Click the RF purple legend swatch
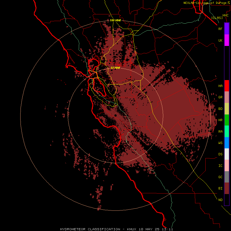Viewport: 231px width, 231px height. tap(227, 29)
